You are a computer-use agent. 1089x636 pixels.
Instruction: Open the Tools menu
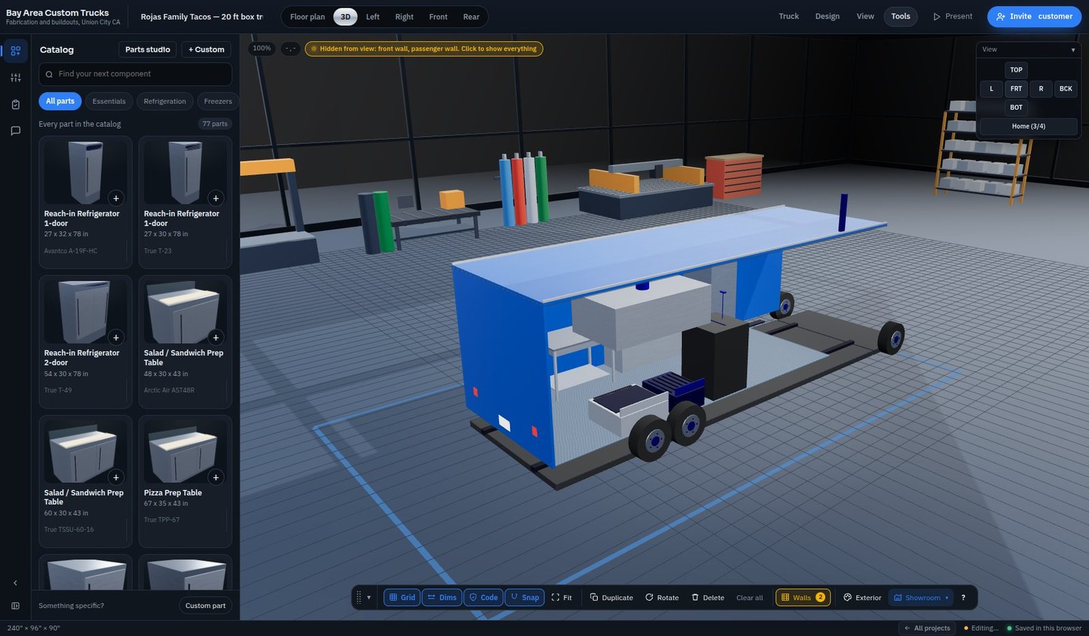pos(900,16)
